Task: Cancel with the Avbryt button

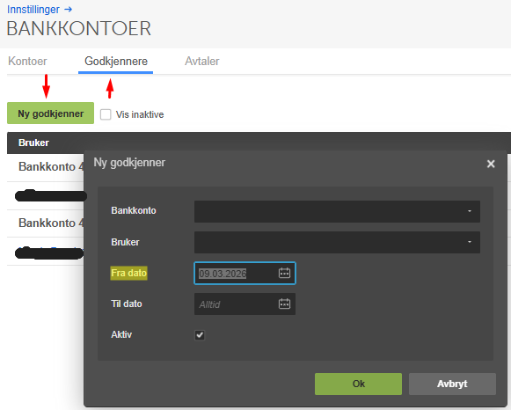Action: click(x=452, y=384)
